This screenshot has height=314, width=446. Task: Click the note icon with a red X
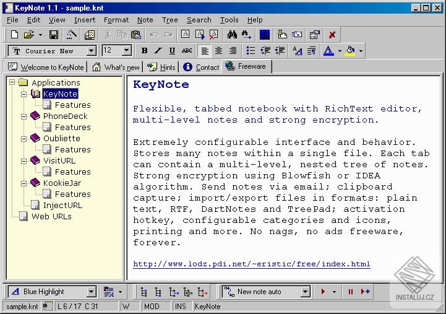tap(213, 35)
